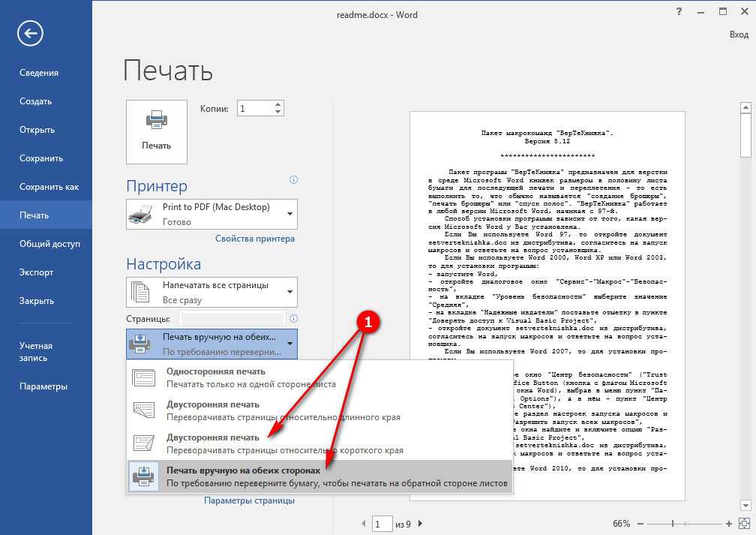Open Общий доступ in sidebar
Screen dimensions: 756x535
46,244
